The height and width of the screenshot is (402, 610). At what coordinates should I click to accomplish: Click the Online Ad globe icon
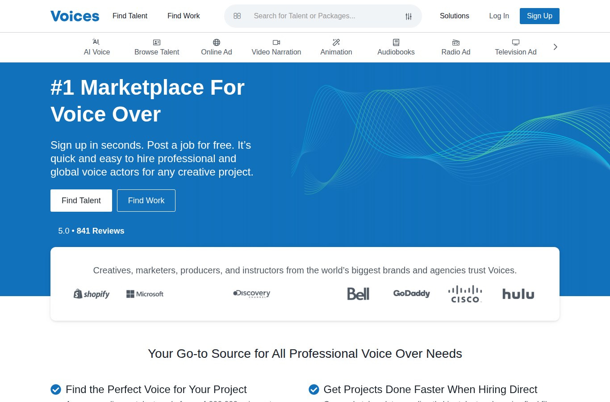217,42
